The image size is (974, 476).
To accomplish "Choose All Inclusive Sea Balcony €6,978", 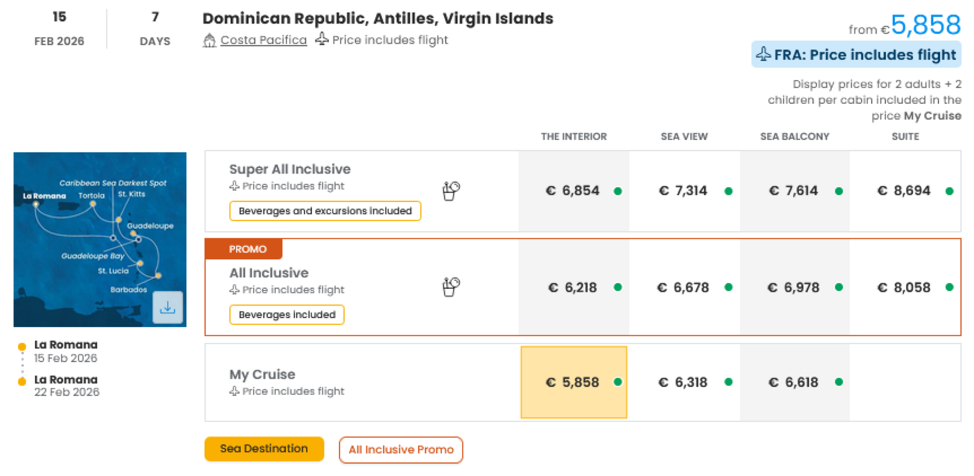I will 794,287.
